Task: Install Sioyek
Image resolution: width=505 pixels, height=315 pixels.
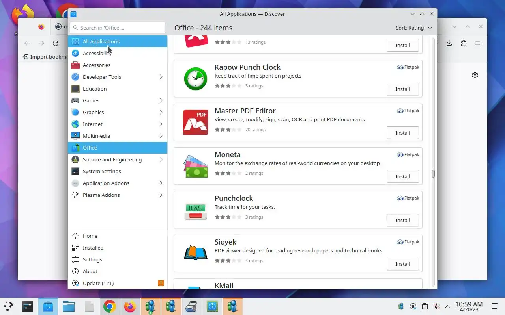Action: coord(402,264)
